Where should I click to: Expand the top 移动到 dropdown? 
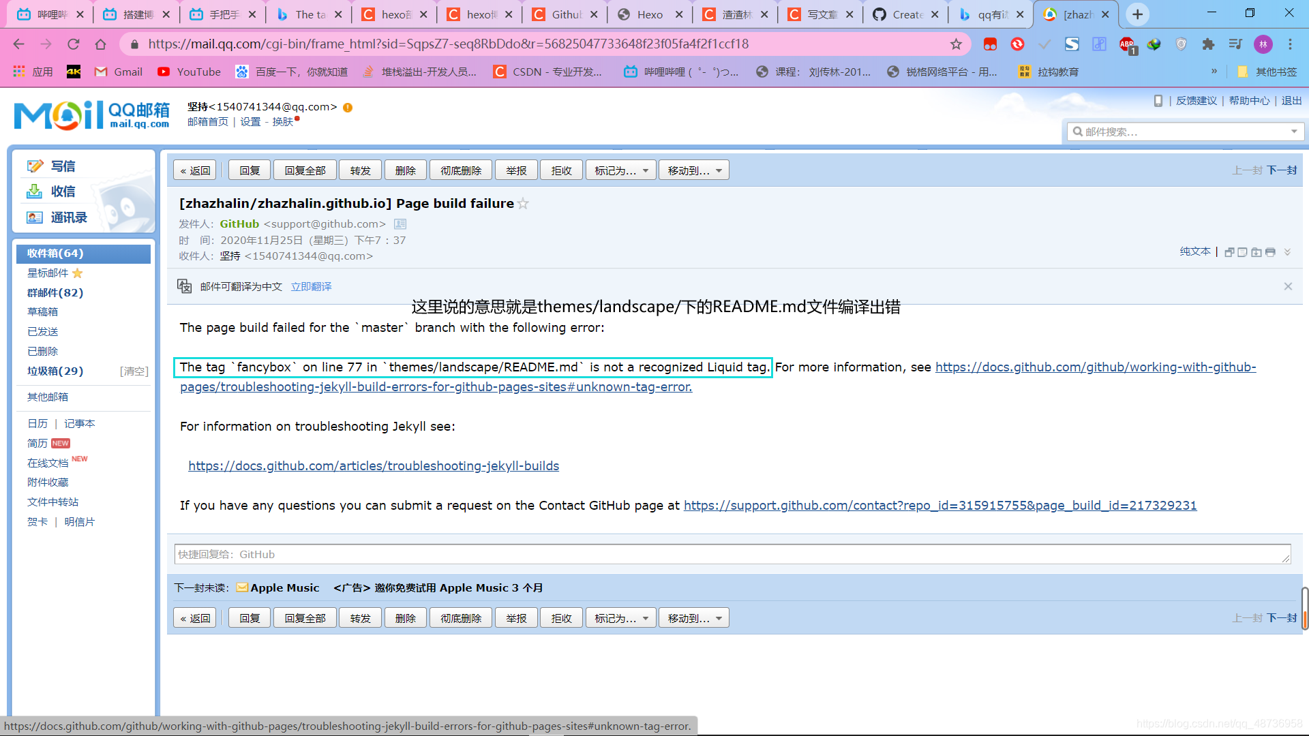coord(694,170)
